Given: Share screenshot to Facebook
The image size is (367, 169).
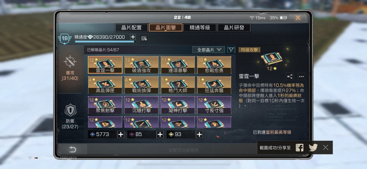Looking at the screenshot, I should (299, 148).
